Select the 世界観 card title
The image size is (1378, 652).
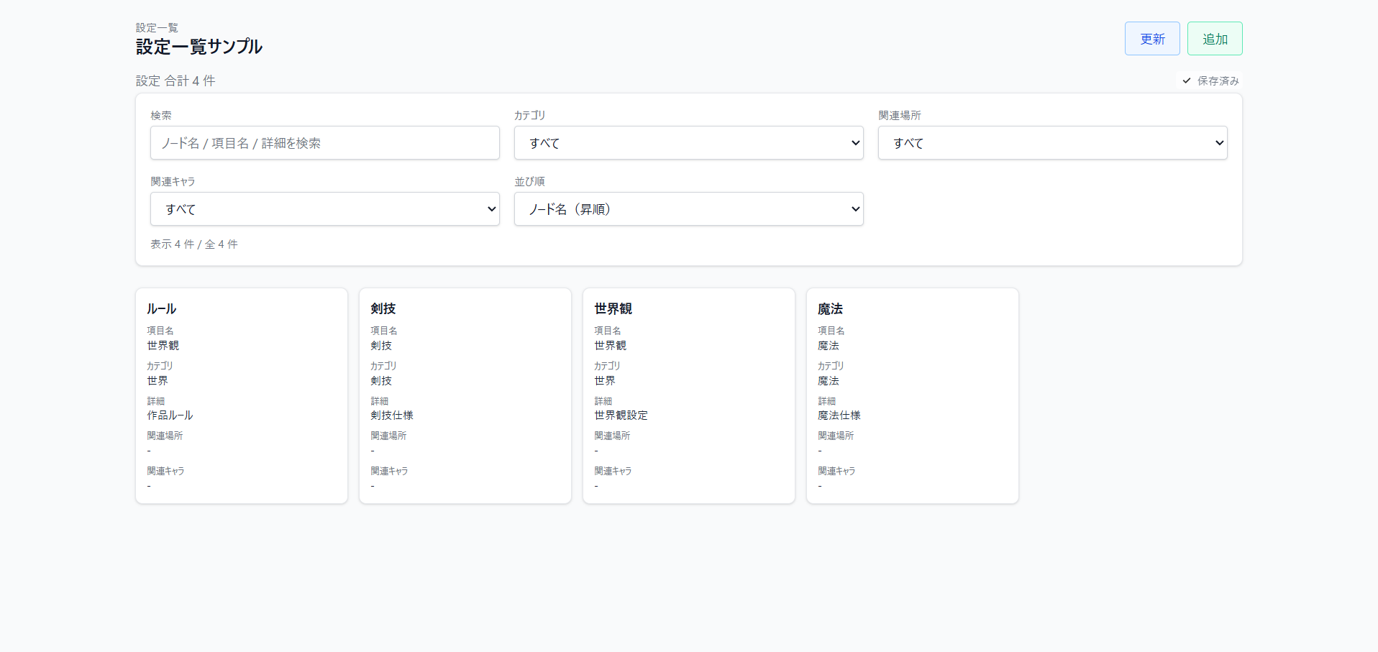click(613, 308)
